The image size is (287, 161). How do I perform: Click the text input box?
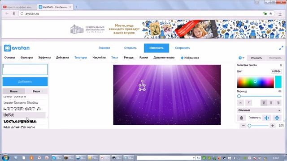click(x=25, y=69)
